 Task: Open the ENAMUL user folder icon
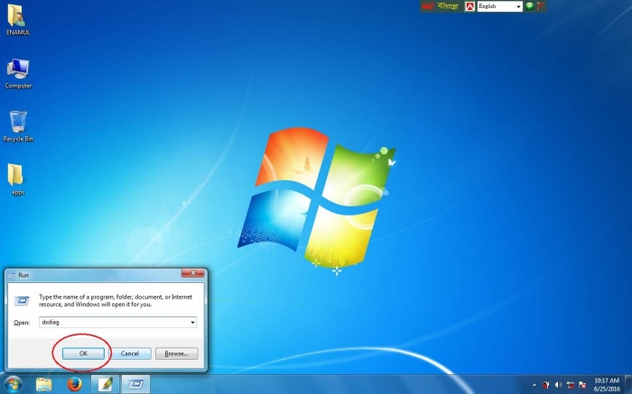[17, 20]
